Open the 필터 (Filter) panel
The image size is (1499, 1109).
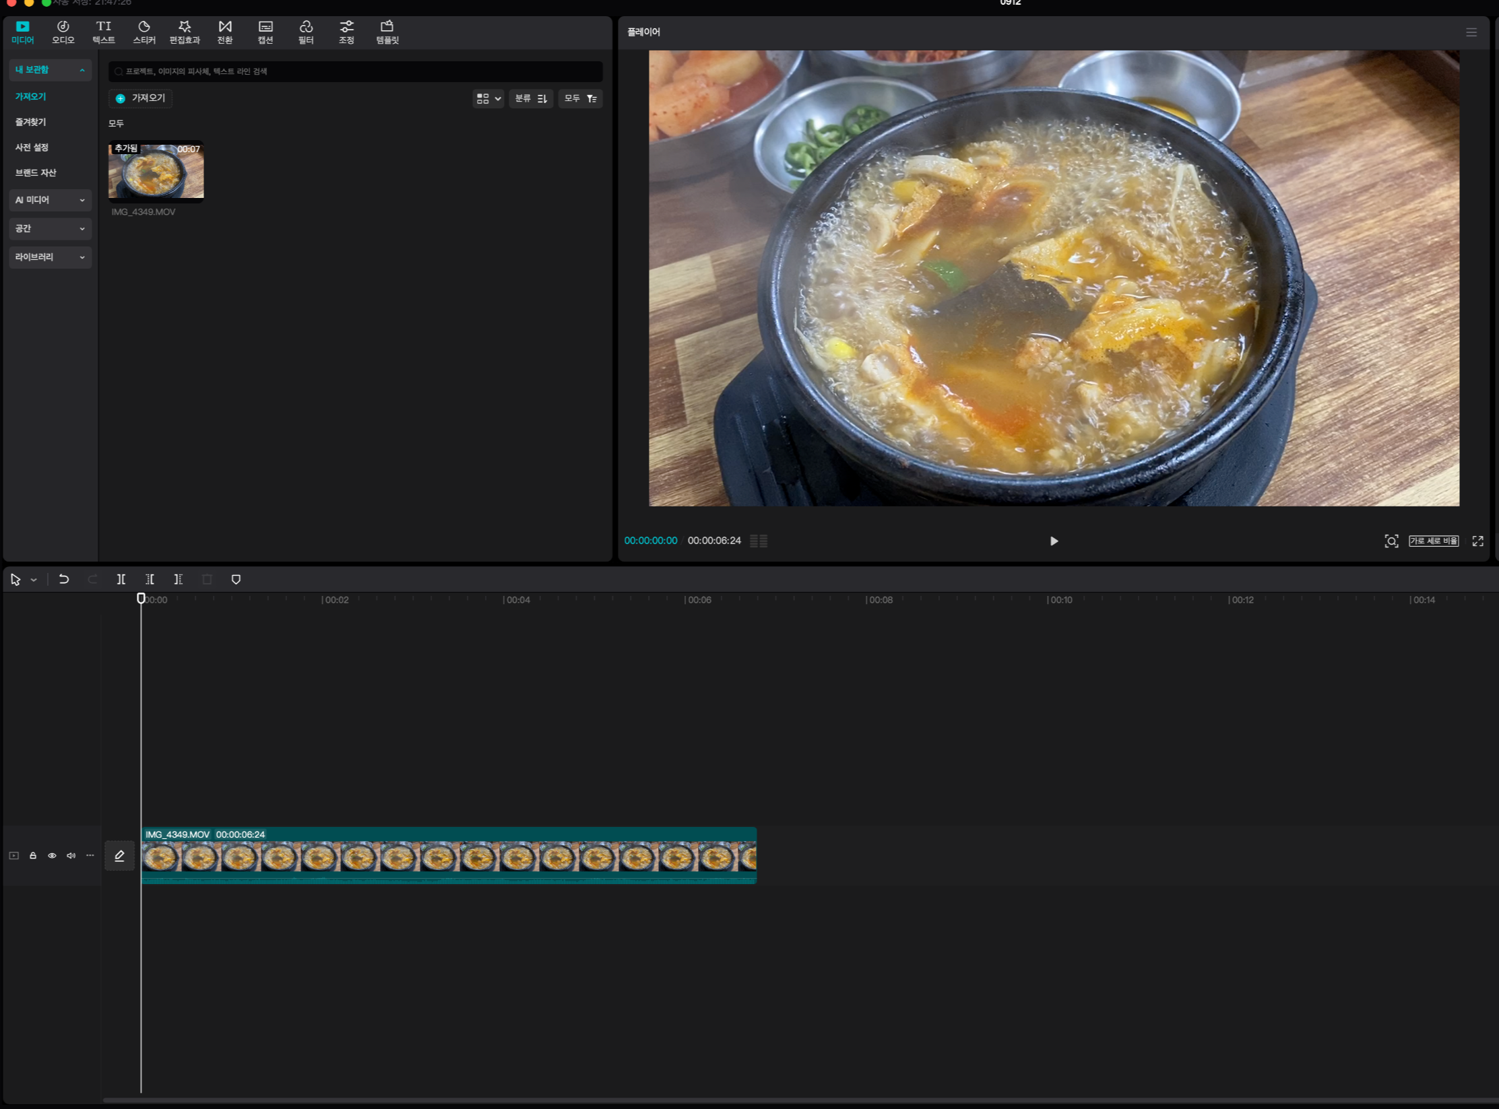click(x=305, y=32)
